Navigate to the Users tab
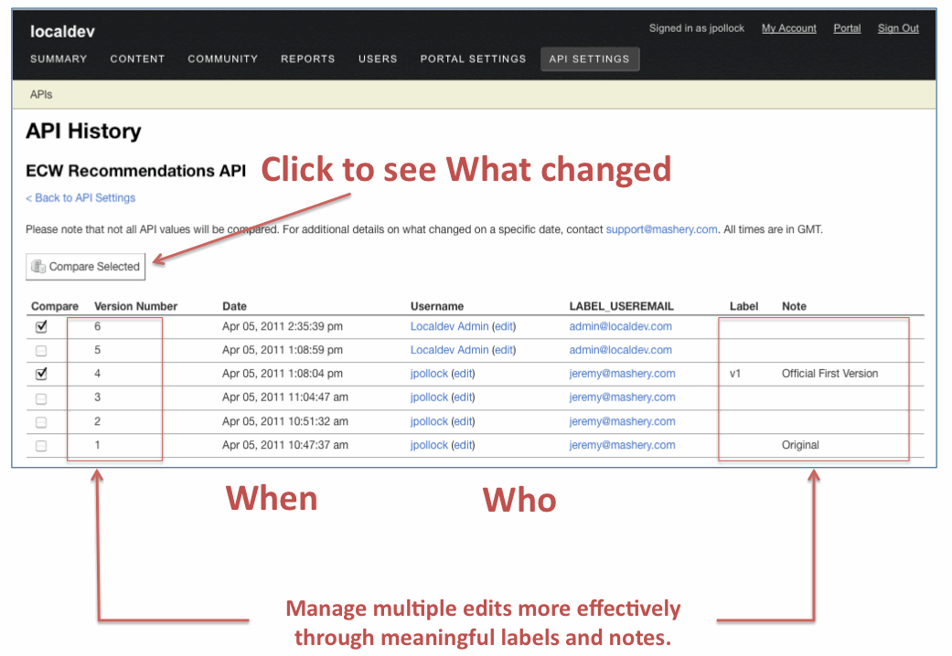952x656 pixels. [x=378, y=58]
